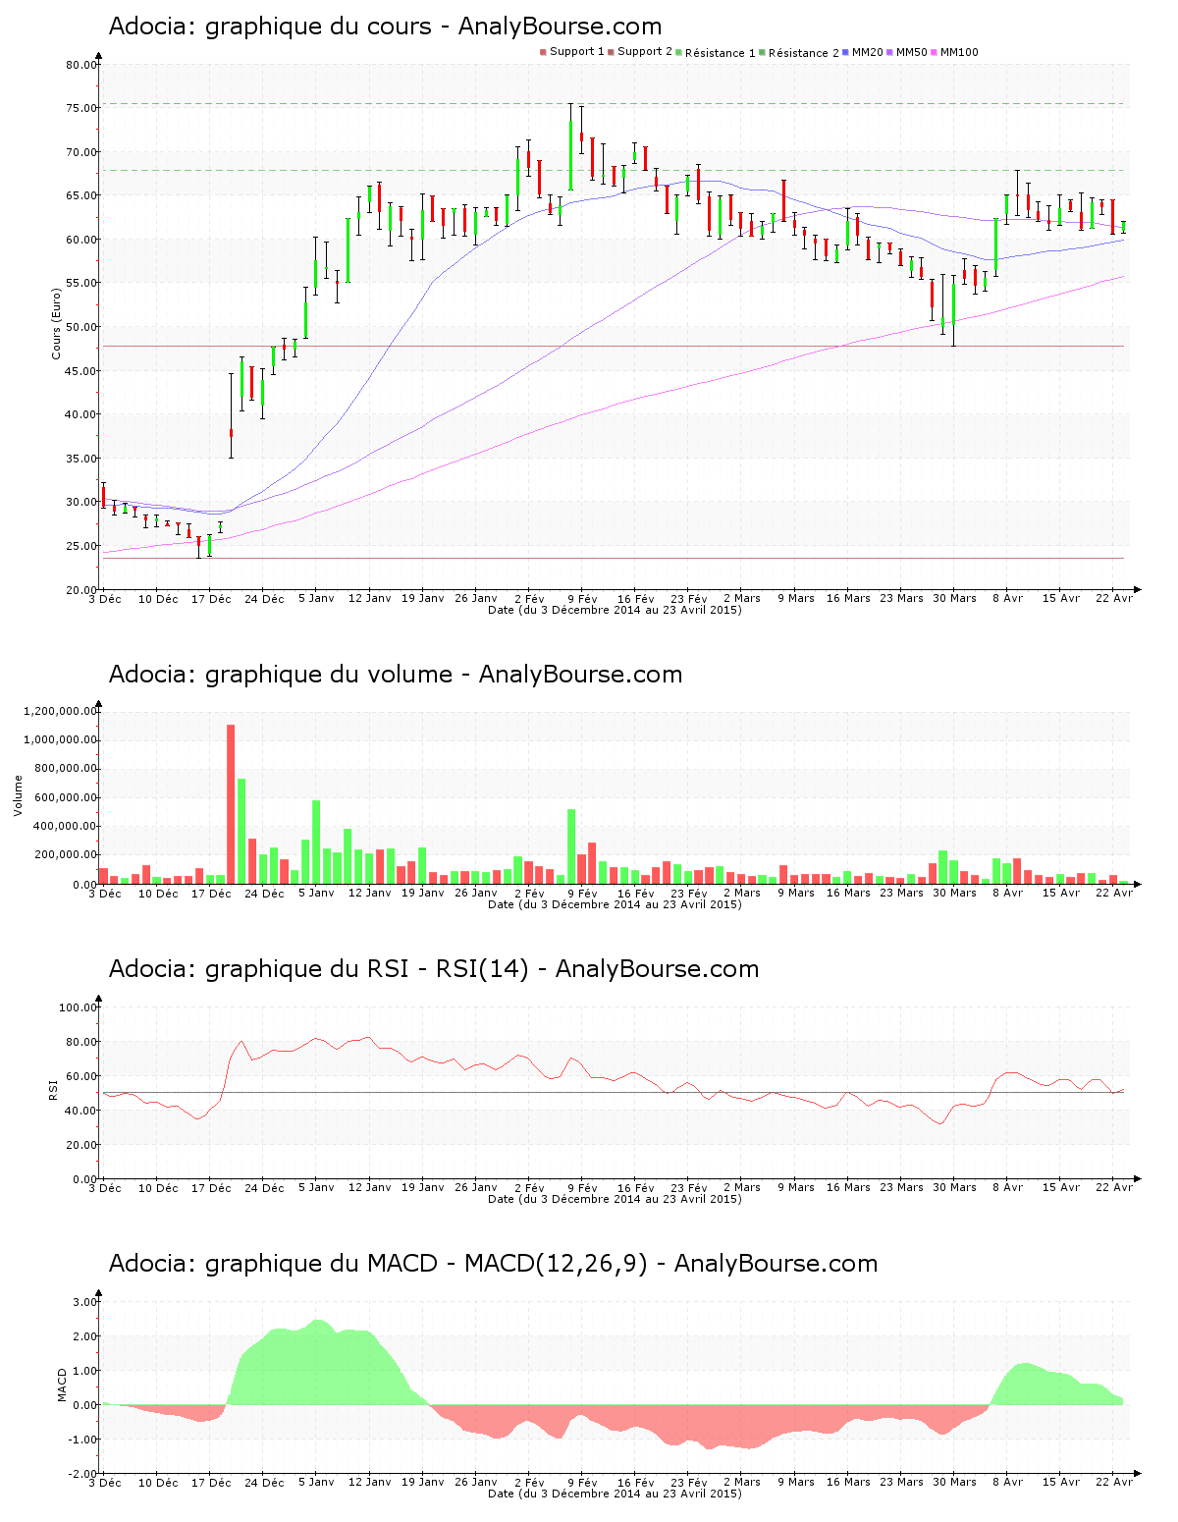Click '2 Mars' on the RSI chart axis

point(742,1187)
